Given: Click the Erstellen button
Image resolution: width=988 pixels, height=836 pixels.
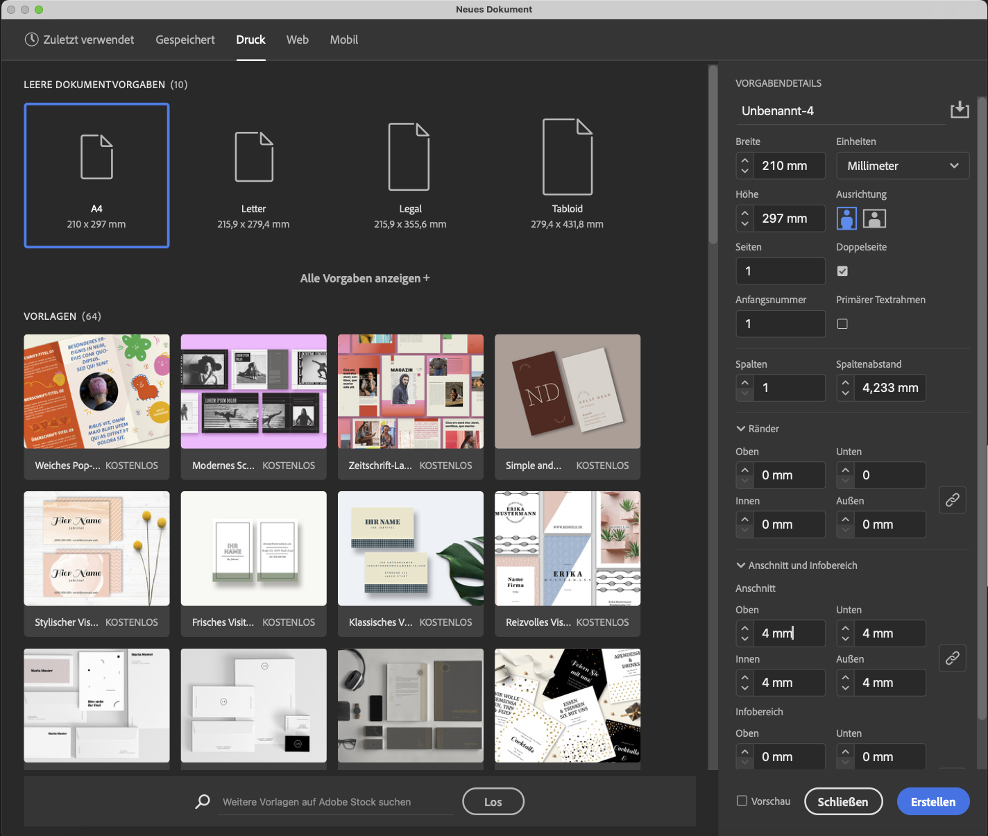Looking at the screenshot, I should [933, 801].
